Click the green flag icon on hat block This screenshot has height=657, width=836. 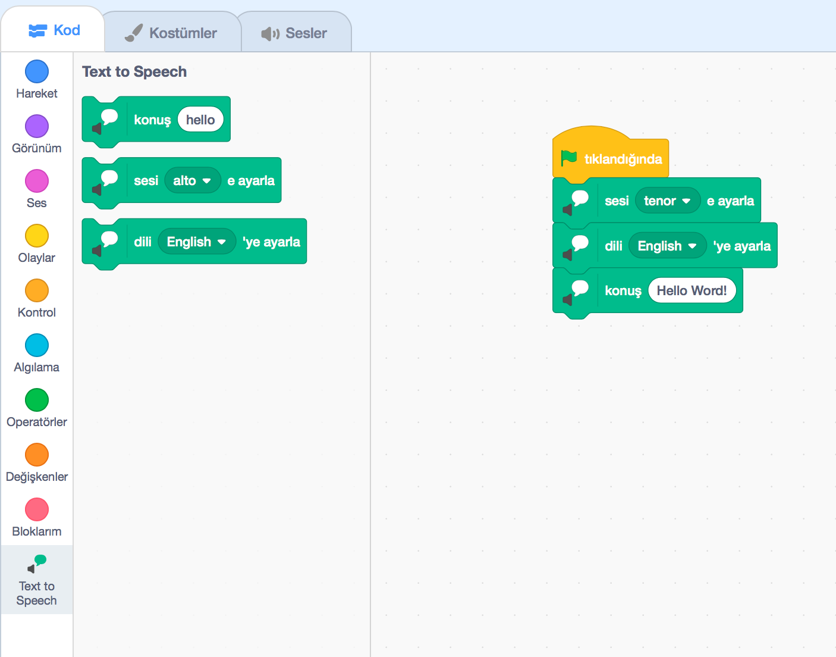tap(569, 158)
